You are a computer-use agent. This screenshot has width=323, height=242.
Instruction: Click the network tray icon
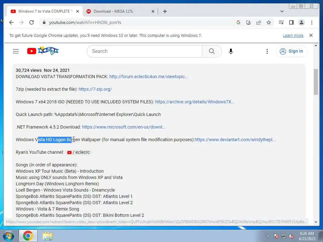[284, 236]
